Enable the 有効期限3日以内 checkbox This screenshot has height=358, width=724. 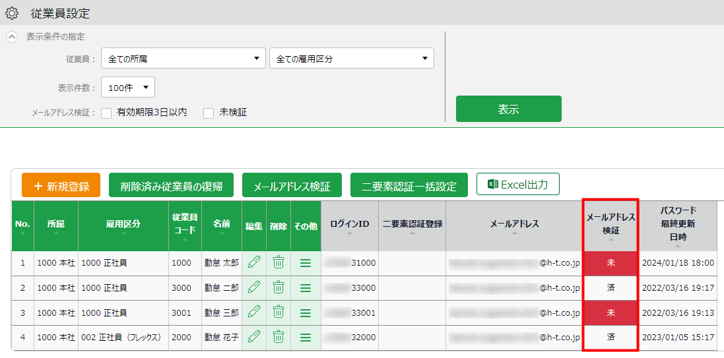(106, 113)
